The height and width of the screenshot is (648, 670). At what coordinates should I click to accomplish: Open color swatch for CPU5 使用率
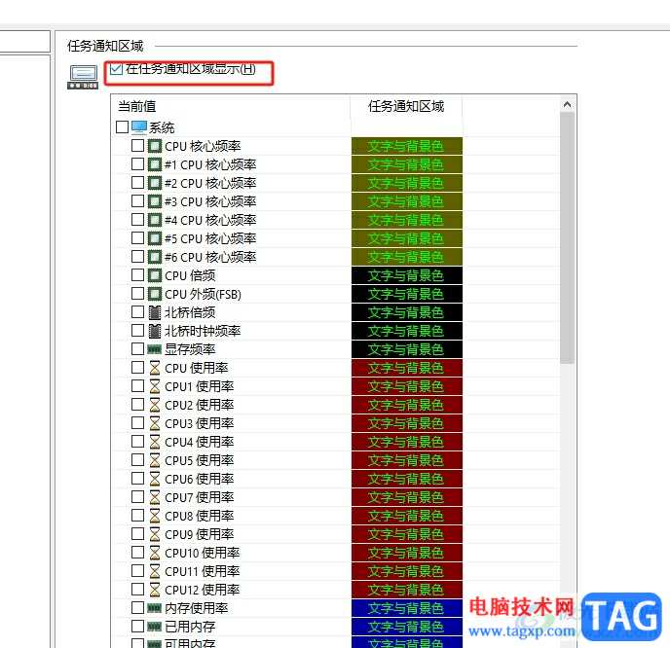(407, 460)
